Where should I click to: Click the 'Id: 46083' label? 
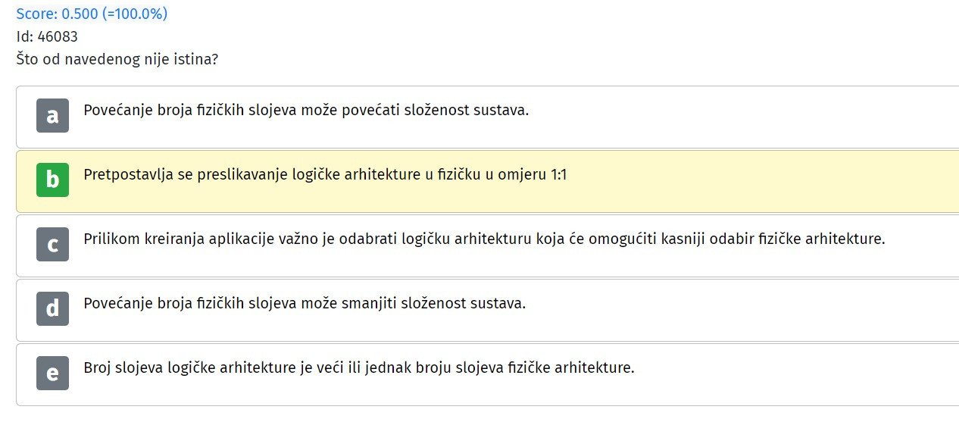coord(47,36)
